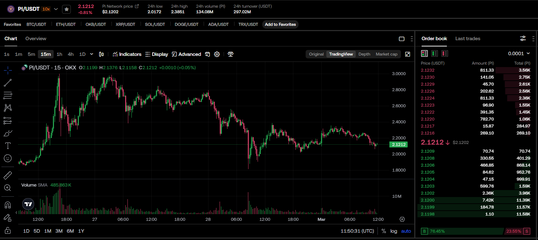Click the TradingView logo on the chart
Screen dimensions: 538x240
(28, 204)
